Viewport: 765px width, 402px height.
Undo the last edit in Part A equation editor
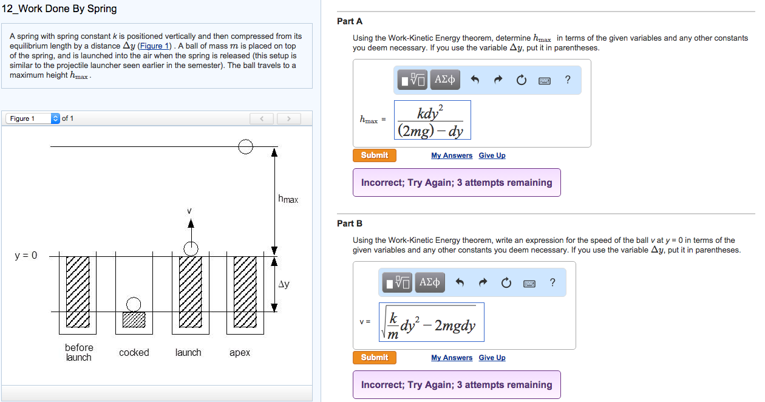pos(475,80)
